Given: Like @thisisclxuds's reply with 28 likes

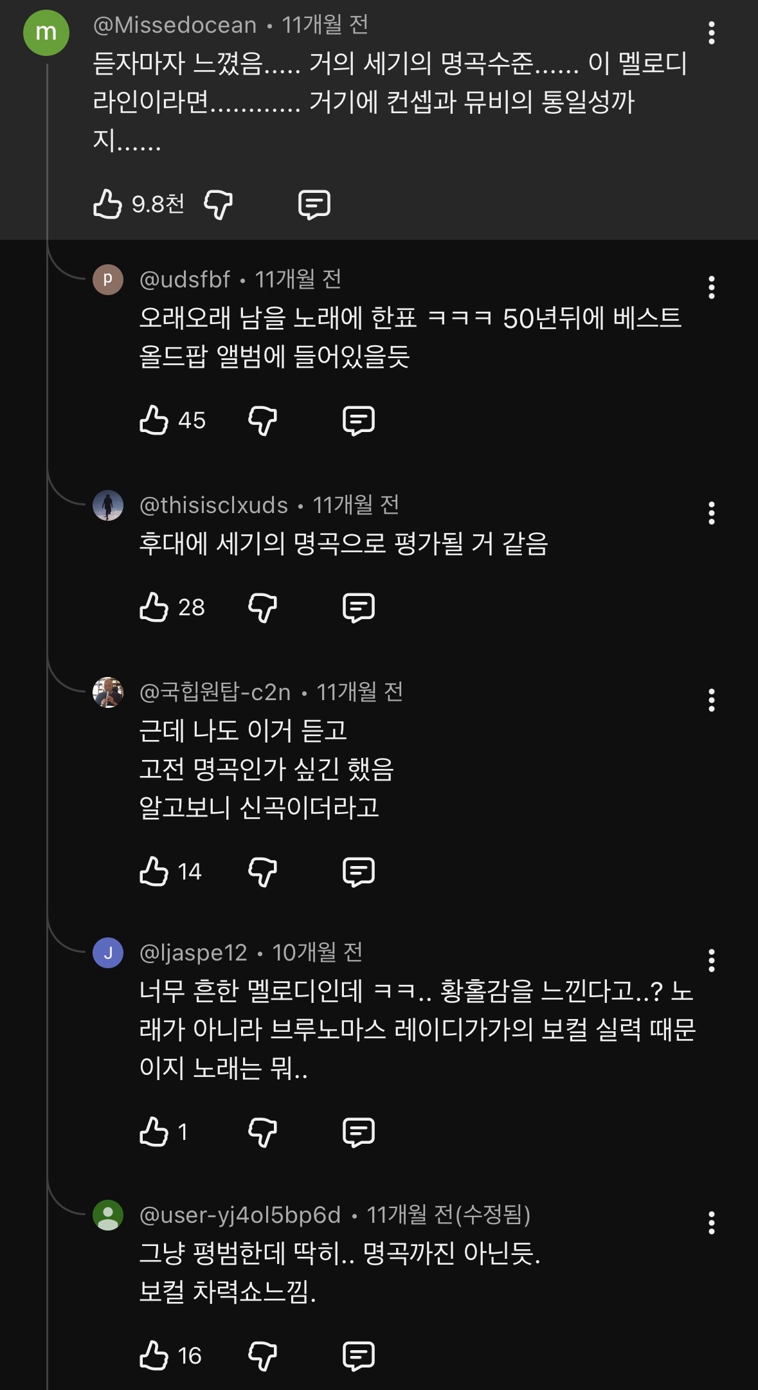Looking at the screenshot, I should [x=154, y=608].
